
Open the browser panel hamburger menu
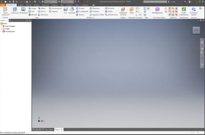pos(30,20)
